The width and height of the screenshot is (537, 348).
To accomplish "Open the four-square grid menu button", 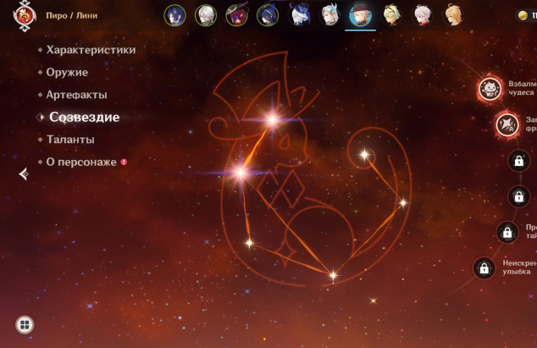I will 25,324.
